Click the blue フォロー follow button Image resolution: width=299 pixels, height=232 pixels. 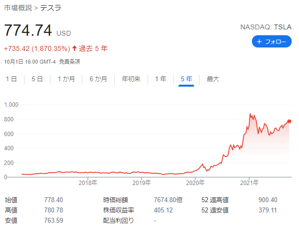[272, 41]
